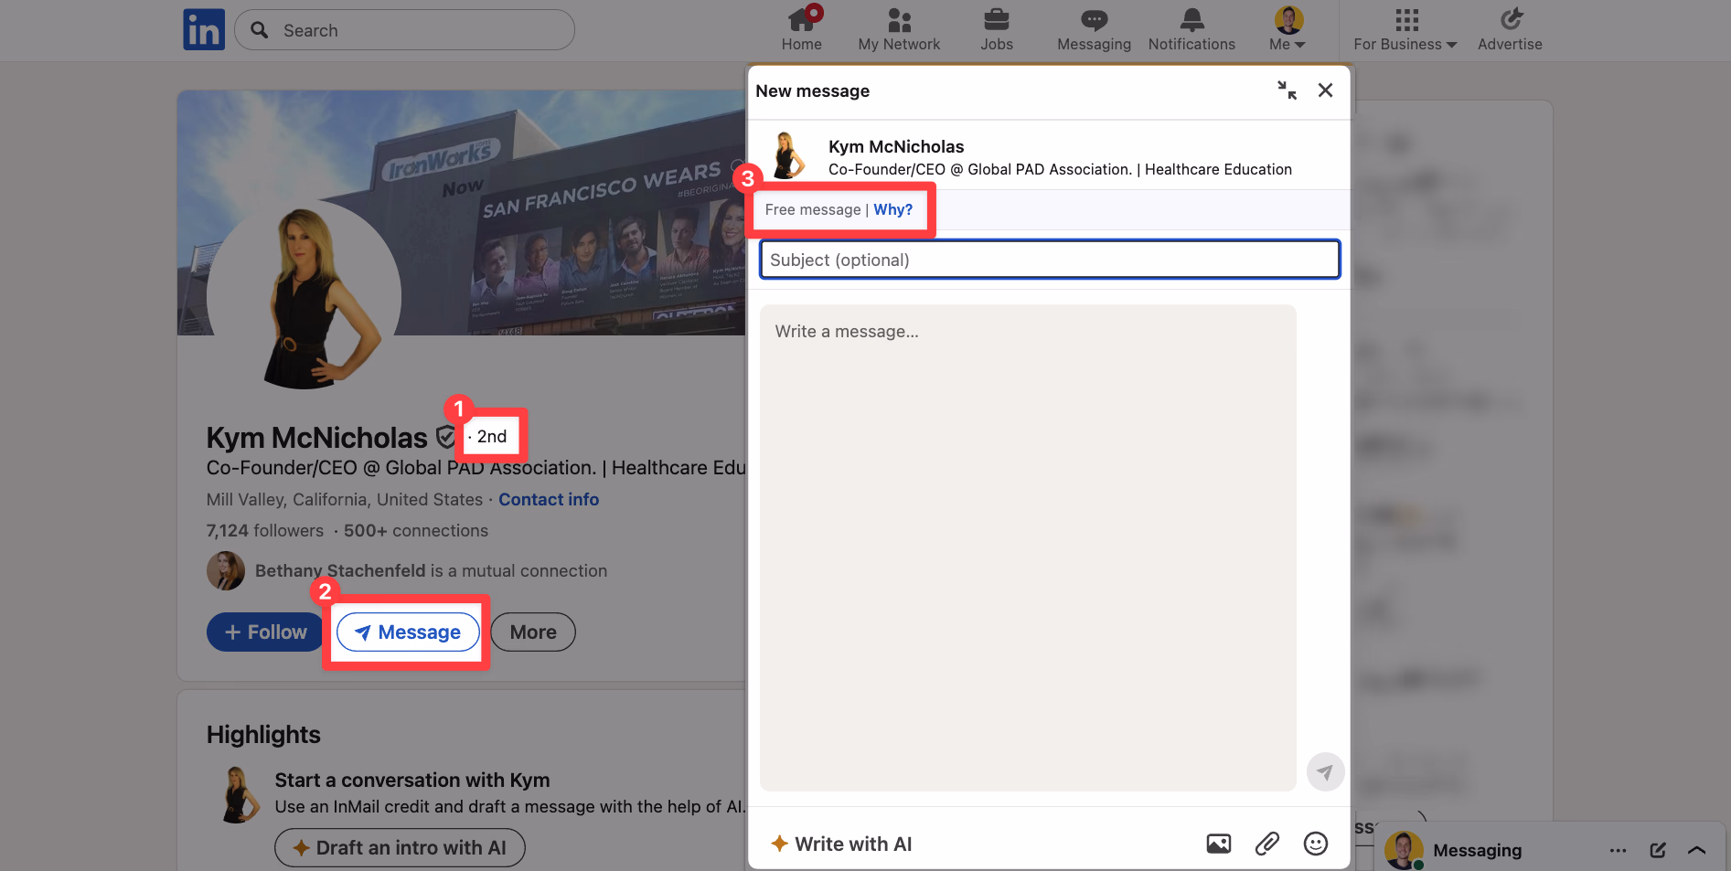Attach an image to the message
The image size is (1731, 871).
click(x=1218, y=844)
